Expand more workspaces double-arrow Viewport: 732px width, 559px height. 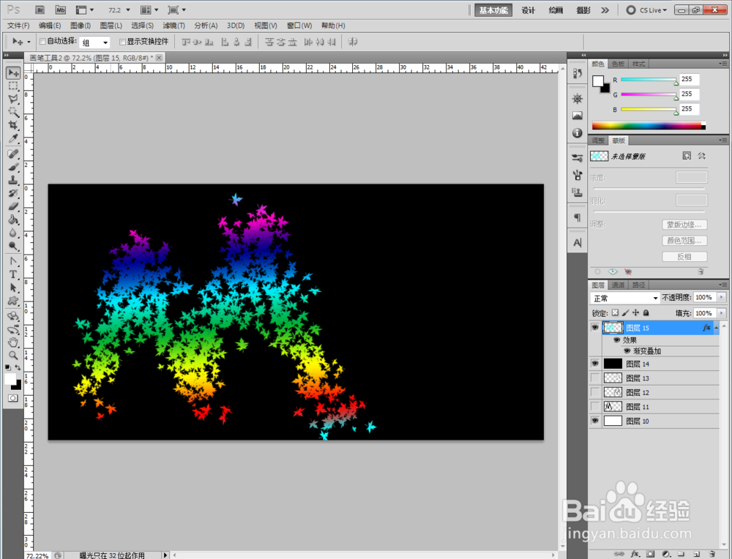coord(605,10)
